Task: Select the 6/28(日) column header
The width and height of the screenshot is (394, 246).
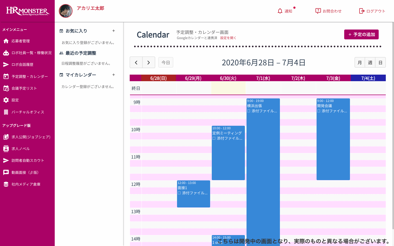Action: point(158,78)
